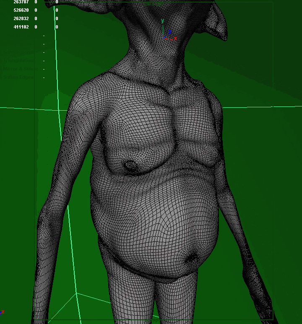Click the bright green grid corner near the floor
Viewport: 302px width, 324px height.
pyautogui.click(x=76, y=293)
